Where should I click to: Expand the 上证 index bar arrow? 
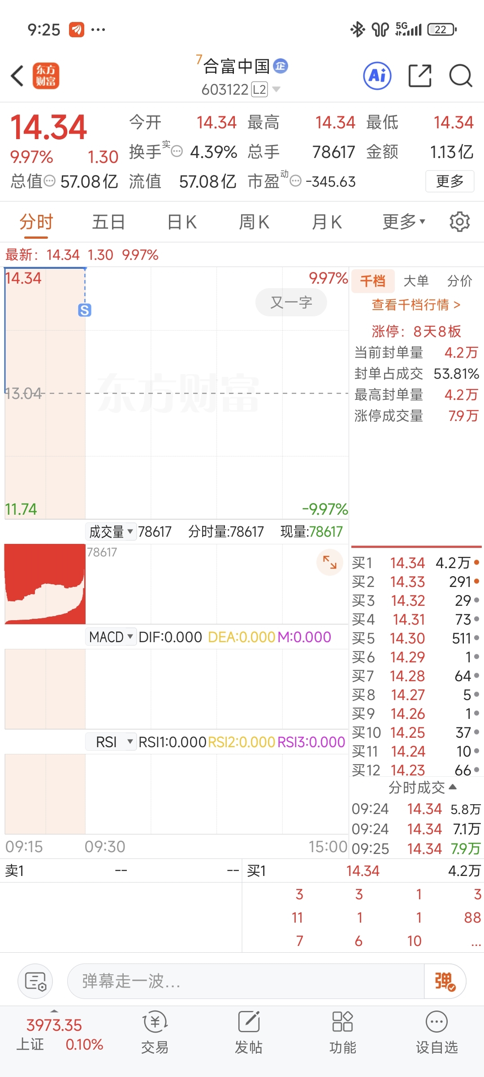54,1011
